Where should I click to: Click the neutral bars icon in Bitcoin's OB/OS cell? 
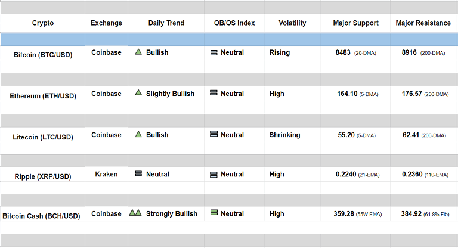tap(214, 52)
